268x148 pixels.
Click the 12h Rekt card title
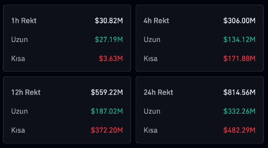(x=26, y=92)
